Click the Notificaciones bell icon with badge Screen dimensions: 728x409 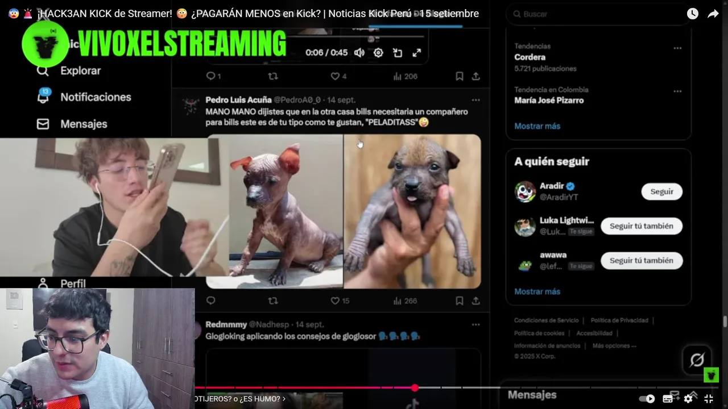43,96
